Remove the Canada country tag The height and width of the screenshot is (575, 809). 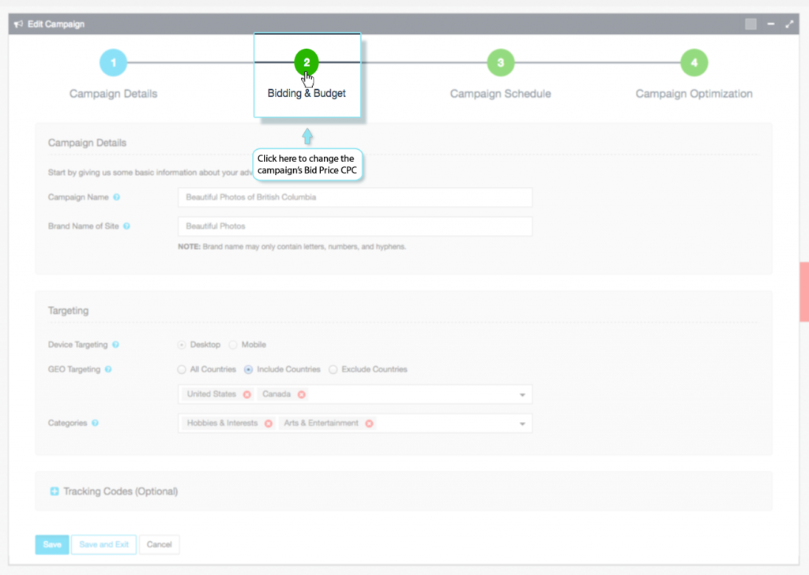(301, 394)
